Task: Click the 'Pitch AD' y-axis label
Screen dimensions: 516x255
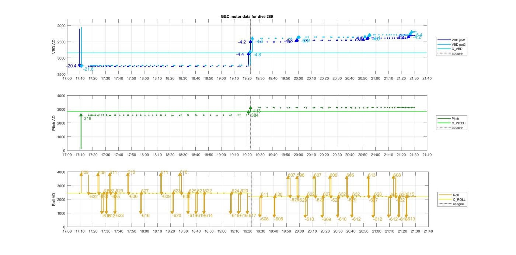Action: point(53,123)
